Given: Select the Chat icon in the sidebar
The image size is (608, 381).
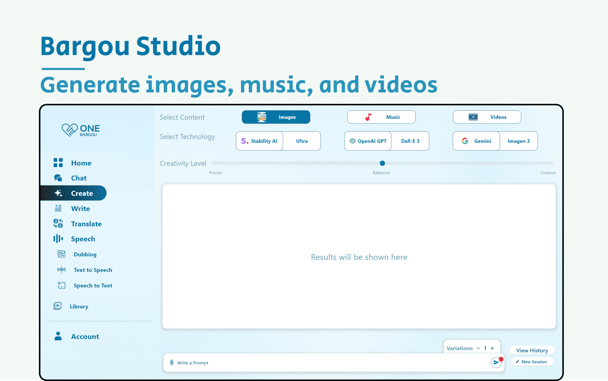Looking at the screenshot, I should coord(58,178).
